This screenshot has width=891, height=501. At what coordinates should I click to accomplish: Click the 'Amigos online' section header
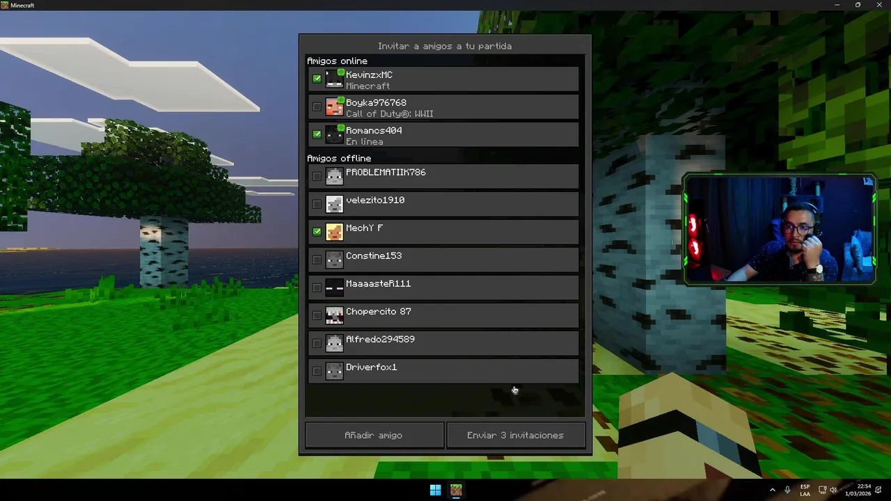338,61
